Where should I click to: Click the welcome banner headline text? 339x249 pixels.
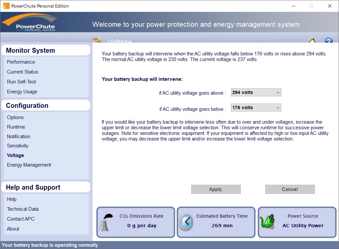click(196, 24)
